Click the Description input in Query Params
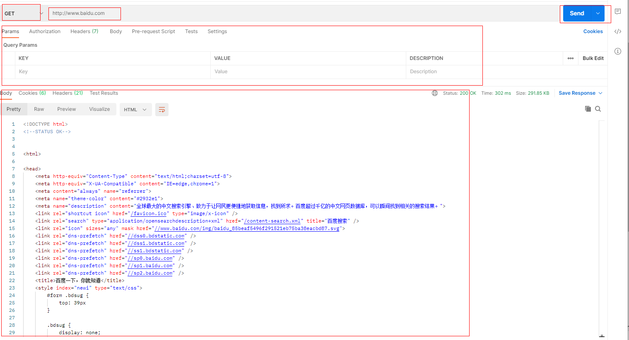This screenshot has width=629, height=340. click(x=484, y=72)
